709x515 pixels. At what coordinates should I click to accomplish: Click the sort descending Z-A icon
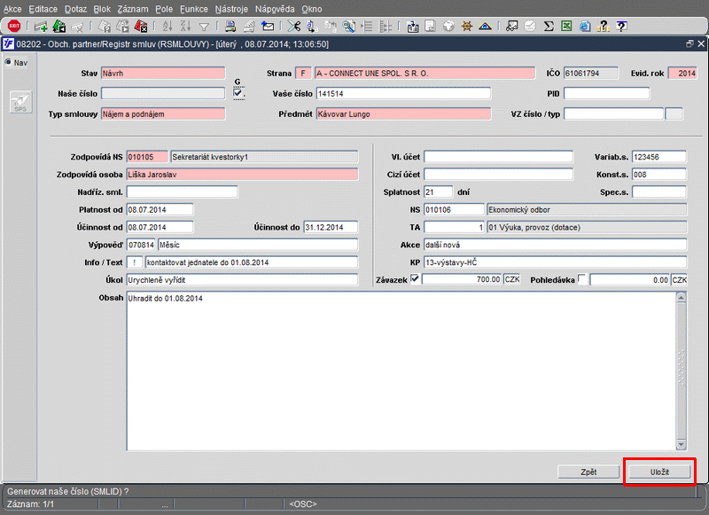(x=185, y=27)
